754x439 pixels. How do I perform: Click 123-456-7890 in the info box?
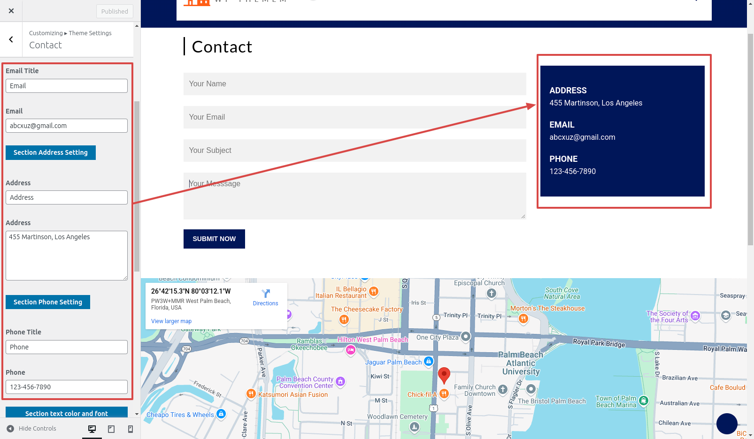572,172
